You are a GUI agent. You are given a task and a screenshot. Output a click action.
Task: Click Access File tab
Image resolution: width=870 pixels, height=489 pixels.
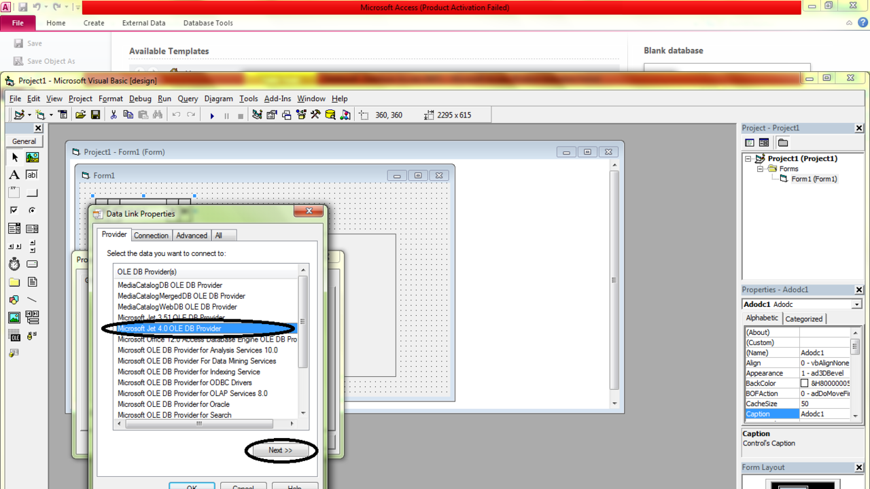point(18,22)
